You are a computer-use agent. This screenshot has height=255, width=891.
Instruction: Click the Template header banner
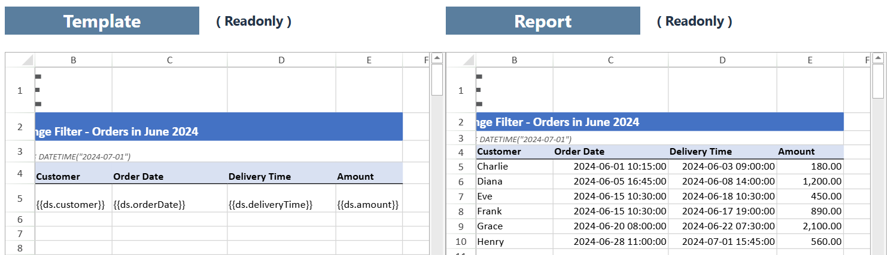click(102, 21)
